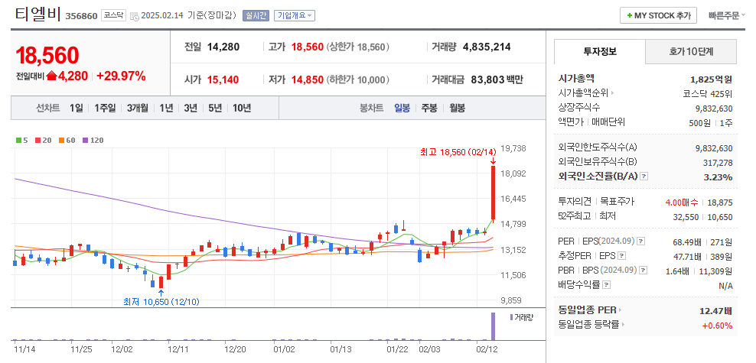Click the red 20-day moving average swatch
756x363 pixels.
tap(38, 141)
